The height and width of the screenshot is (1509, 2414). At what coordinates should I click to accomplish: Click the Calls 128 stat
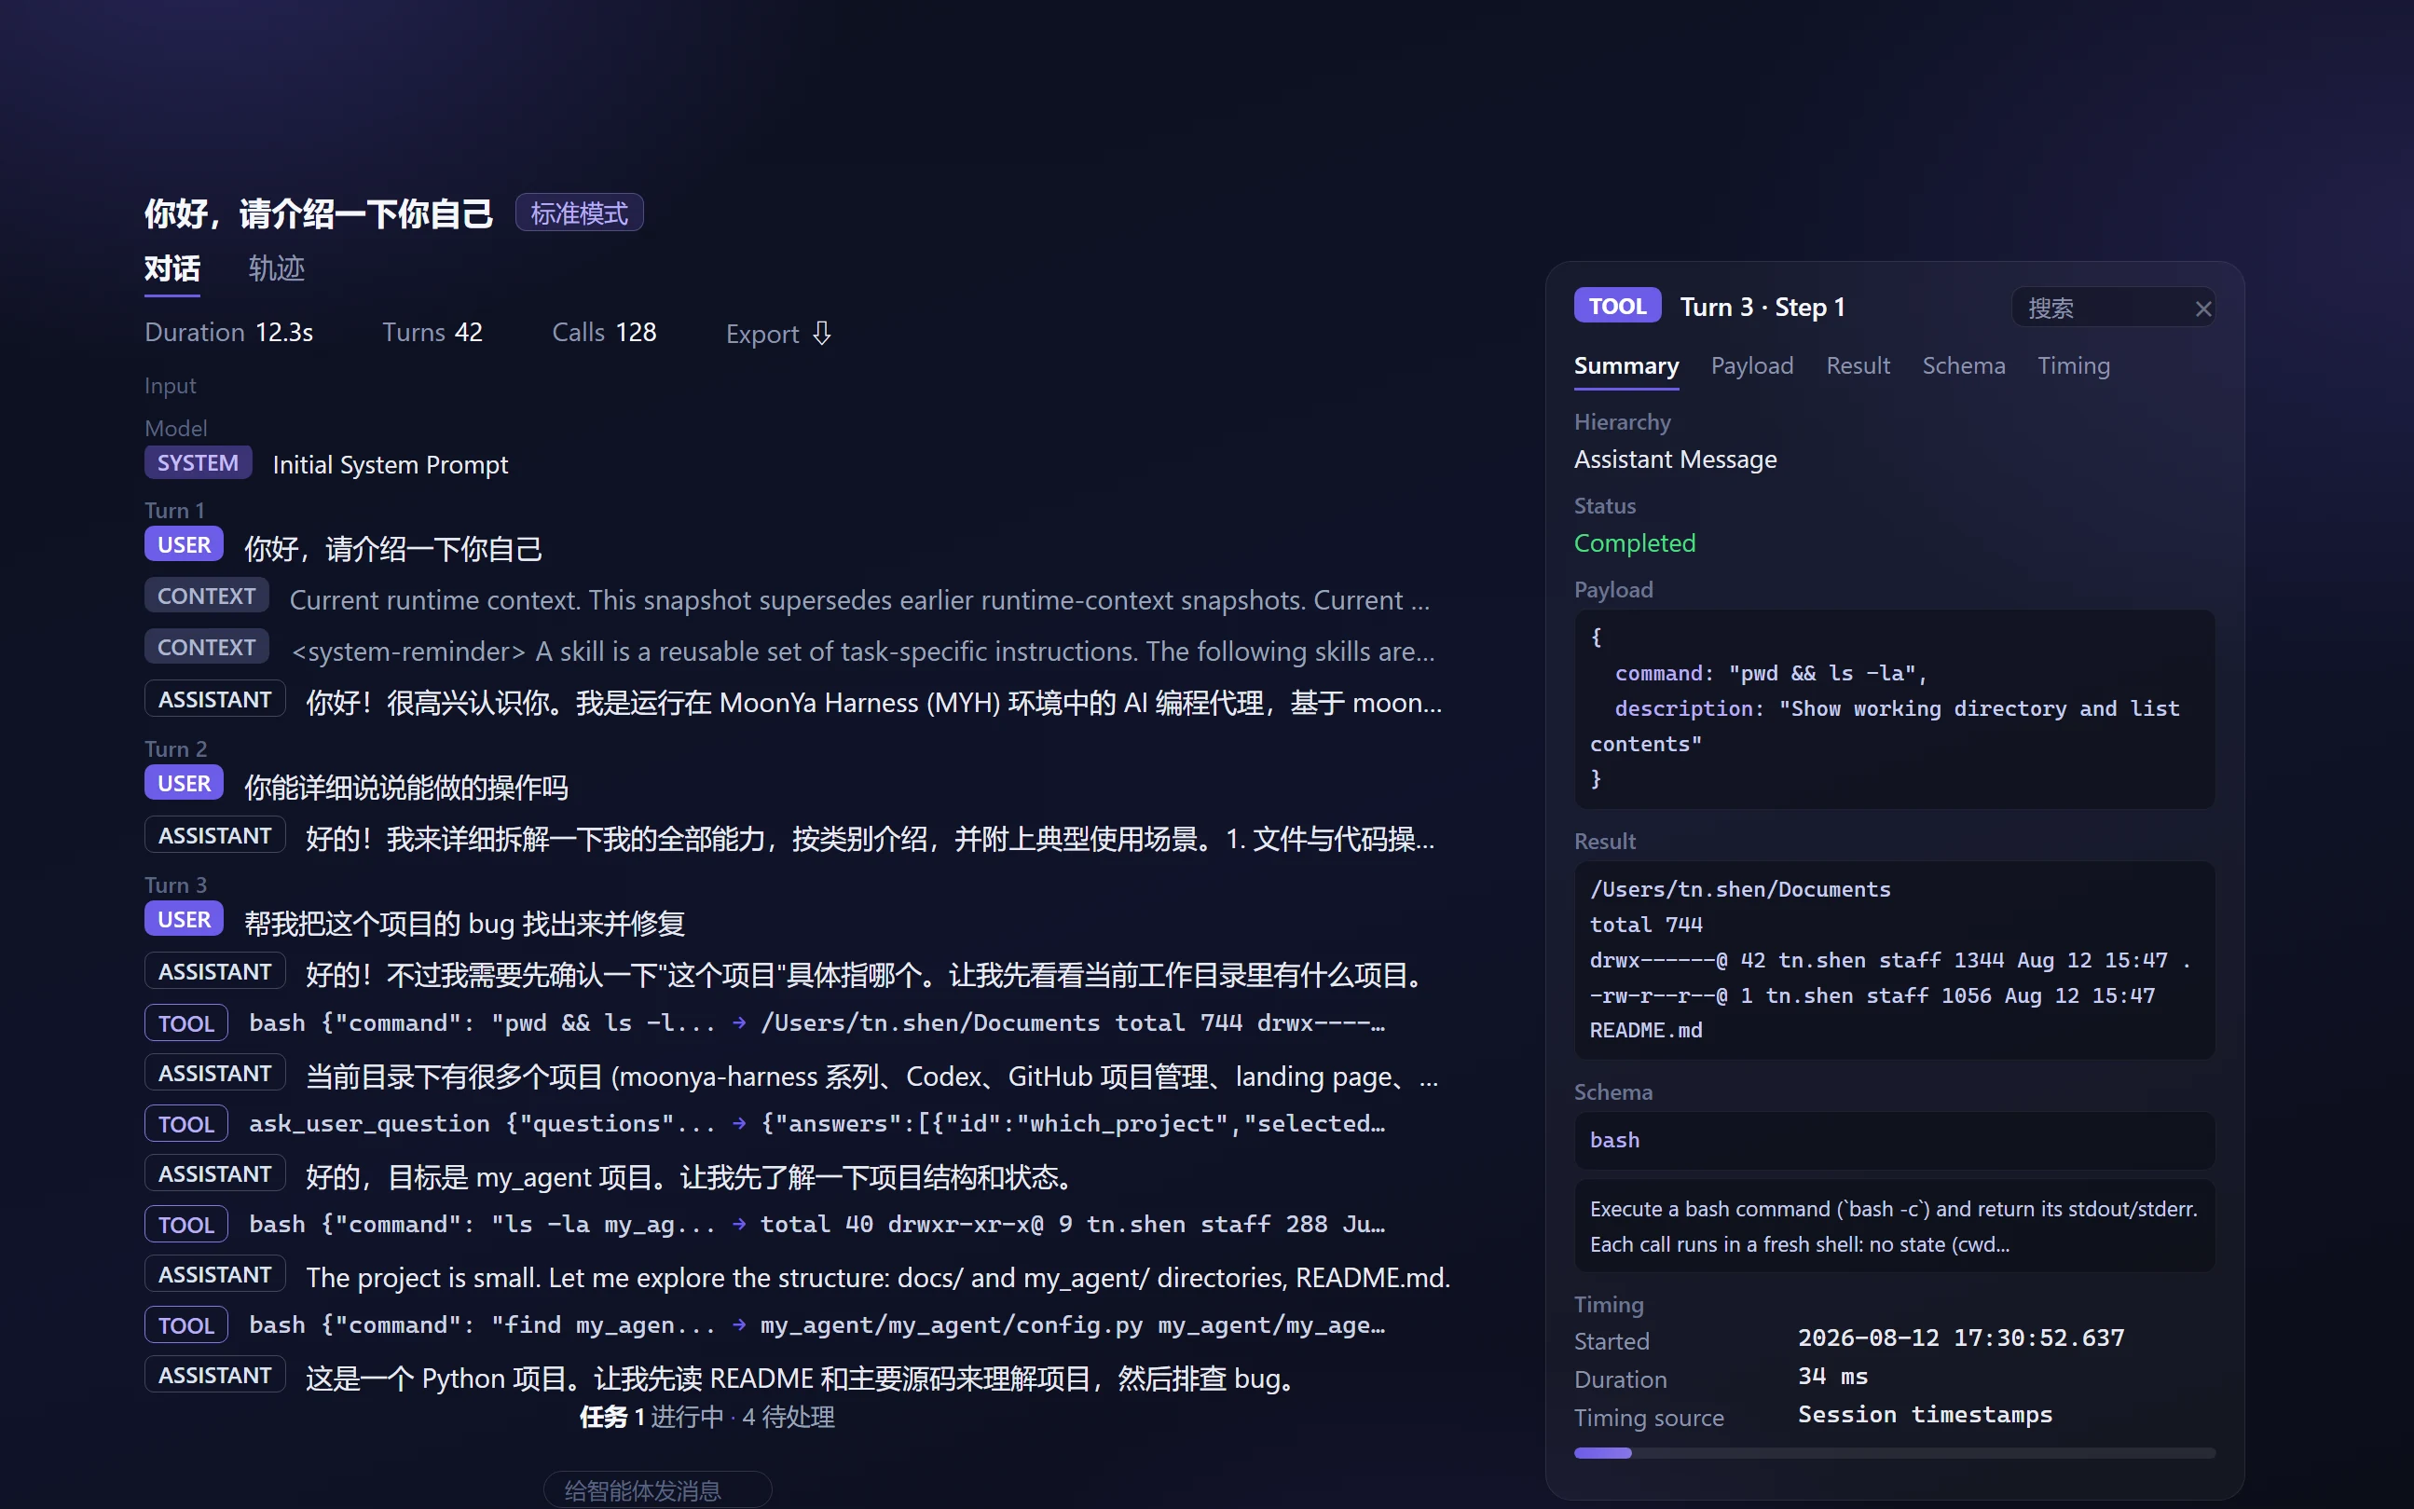604,333
